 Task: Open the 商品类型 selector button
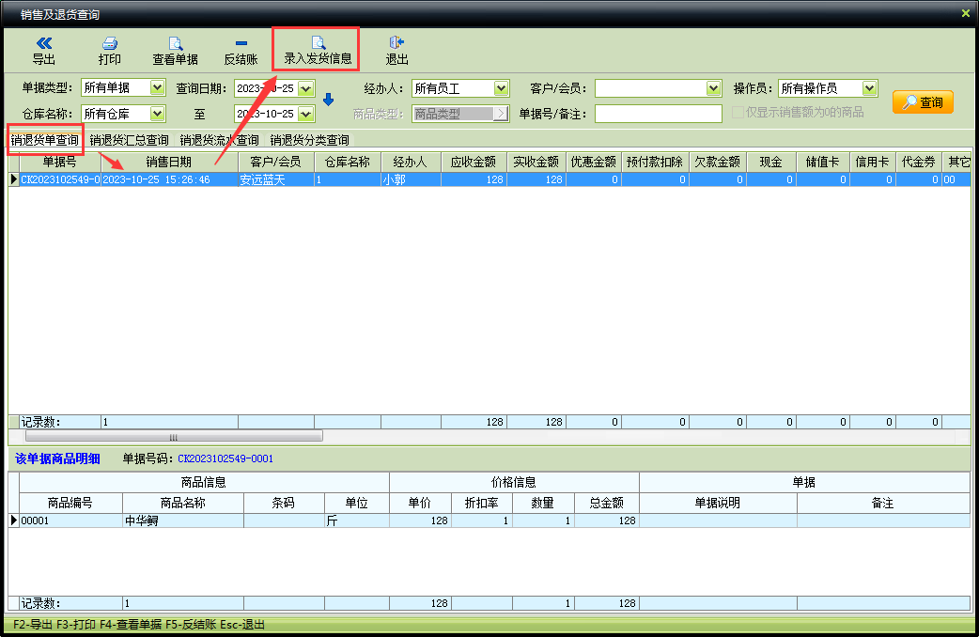(x=501, y=114)
